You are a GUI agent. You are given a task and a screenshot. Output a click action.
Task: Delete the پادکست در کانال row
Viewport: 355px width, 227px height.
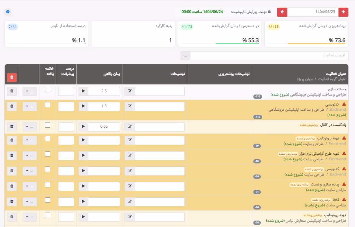pyautogui.click(x=12, y=127)
